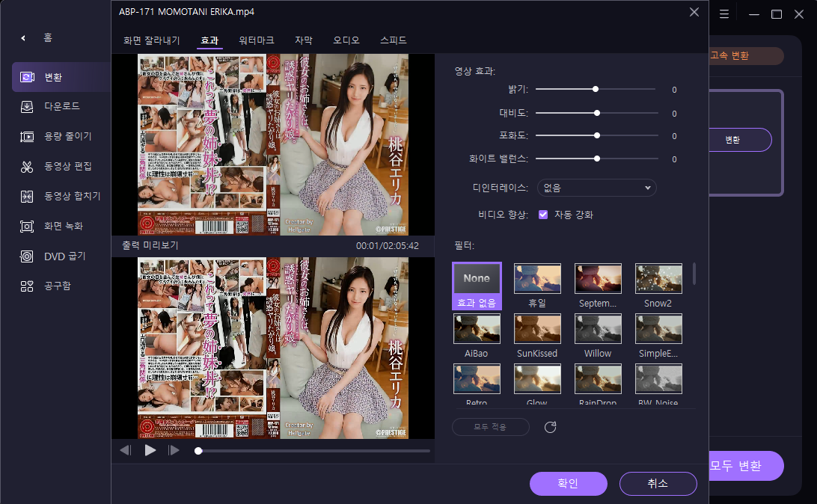Open the 화면 녹화 screen record icon

point(27,227)
